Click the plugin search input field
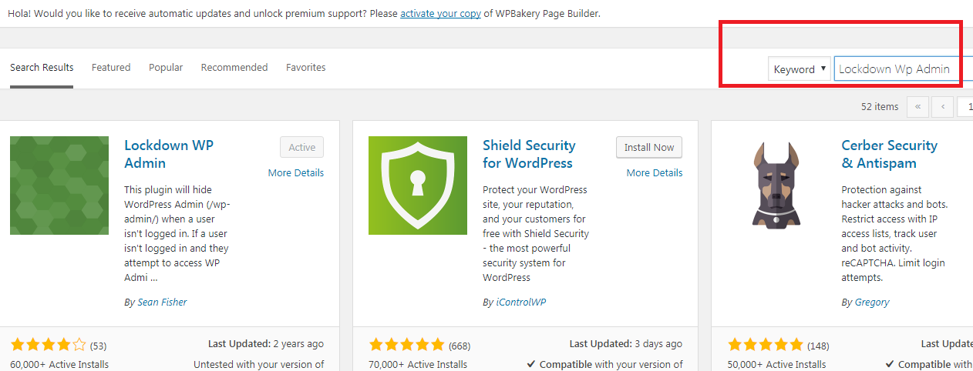Screen dimensions: 973x371 click(x=899, y=69)
